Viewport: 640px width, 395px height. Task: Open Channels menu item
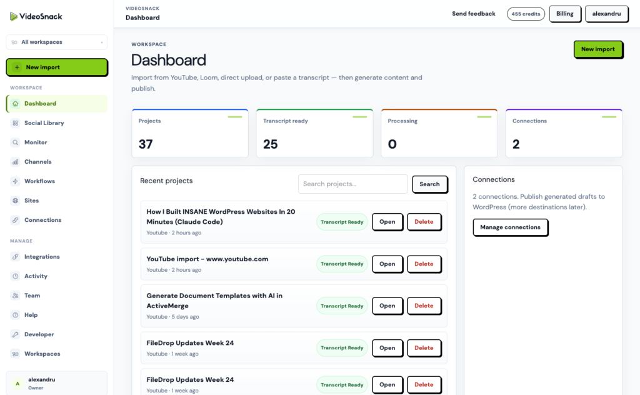[57, 162]
